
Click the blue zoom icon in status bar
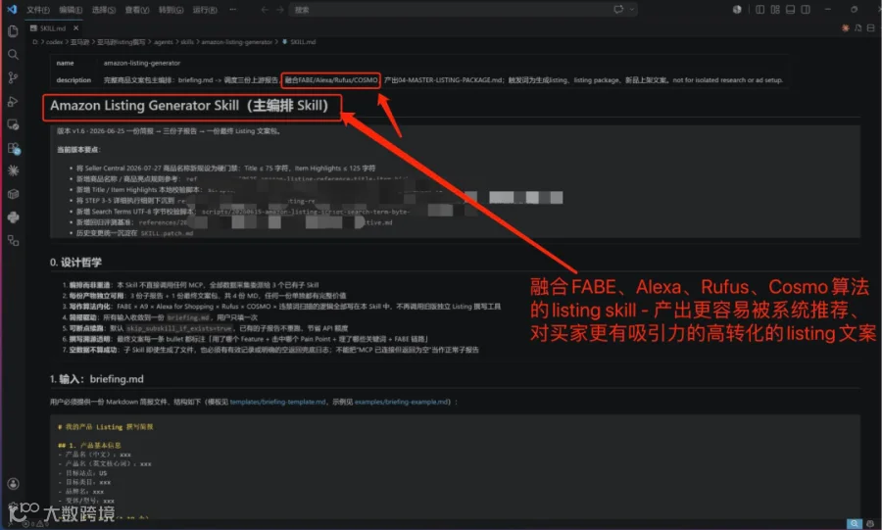[x=855, y=524]
